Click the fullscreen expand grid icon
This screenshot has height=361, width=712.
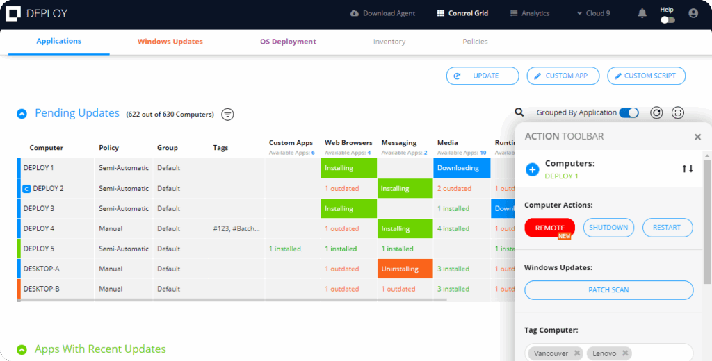pyautogui.click(x=678, y=112)
